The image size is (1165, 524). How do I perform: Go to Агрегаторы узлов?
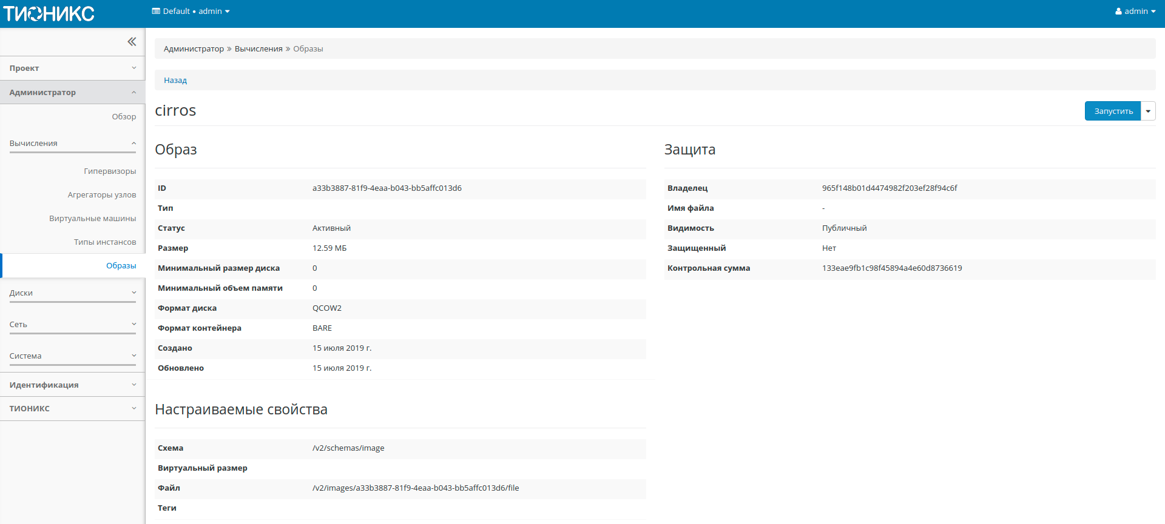(x=102, y=195)
